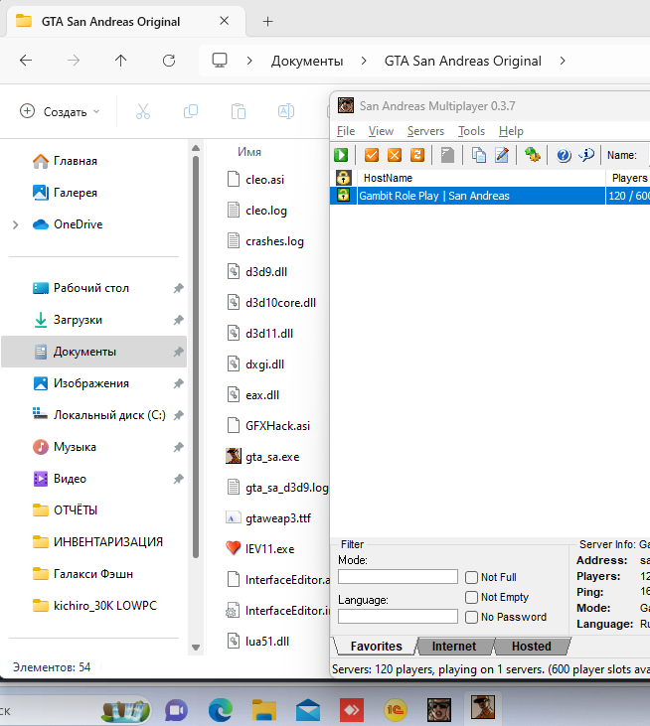
Task: Click the Add Server orange checkmark icon
Action: coord(372,155)
